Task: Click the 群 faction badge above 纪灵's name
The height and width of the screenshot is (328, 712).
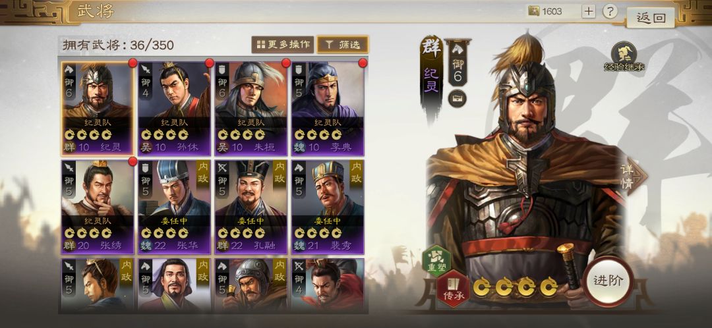Action: pyautogui.click(x=431, y=49)
